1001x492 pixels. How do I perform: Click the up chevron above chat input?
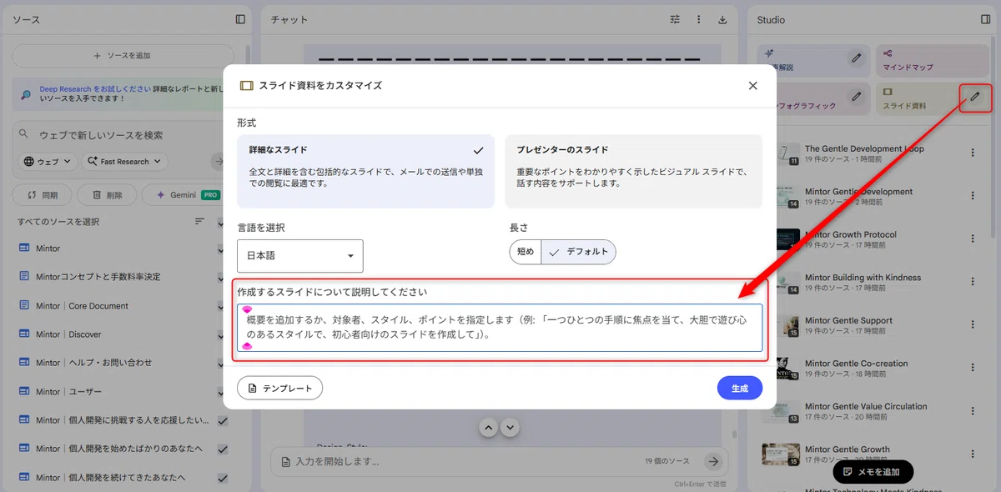(489, 427)
